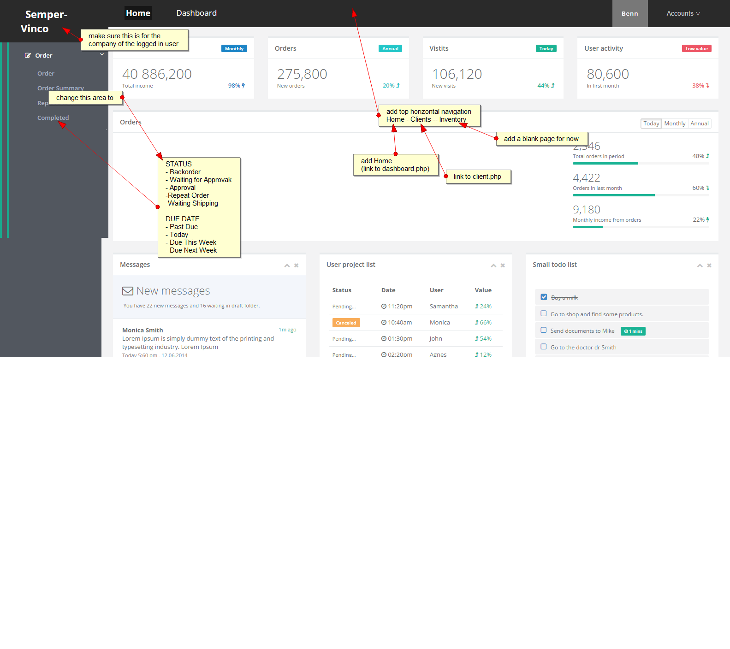Collapse the Order sidebar menu chevron
Viewport: 730px width, 649px height.
pos(102,54)
